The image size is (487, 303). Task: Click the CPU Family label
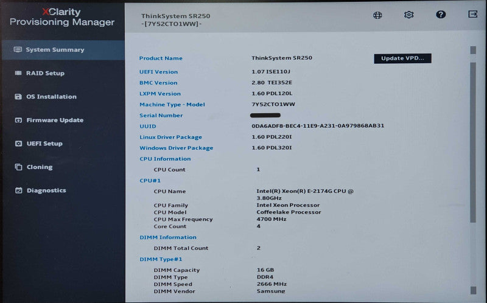[x=170, y=205]
